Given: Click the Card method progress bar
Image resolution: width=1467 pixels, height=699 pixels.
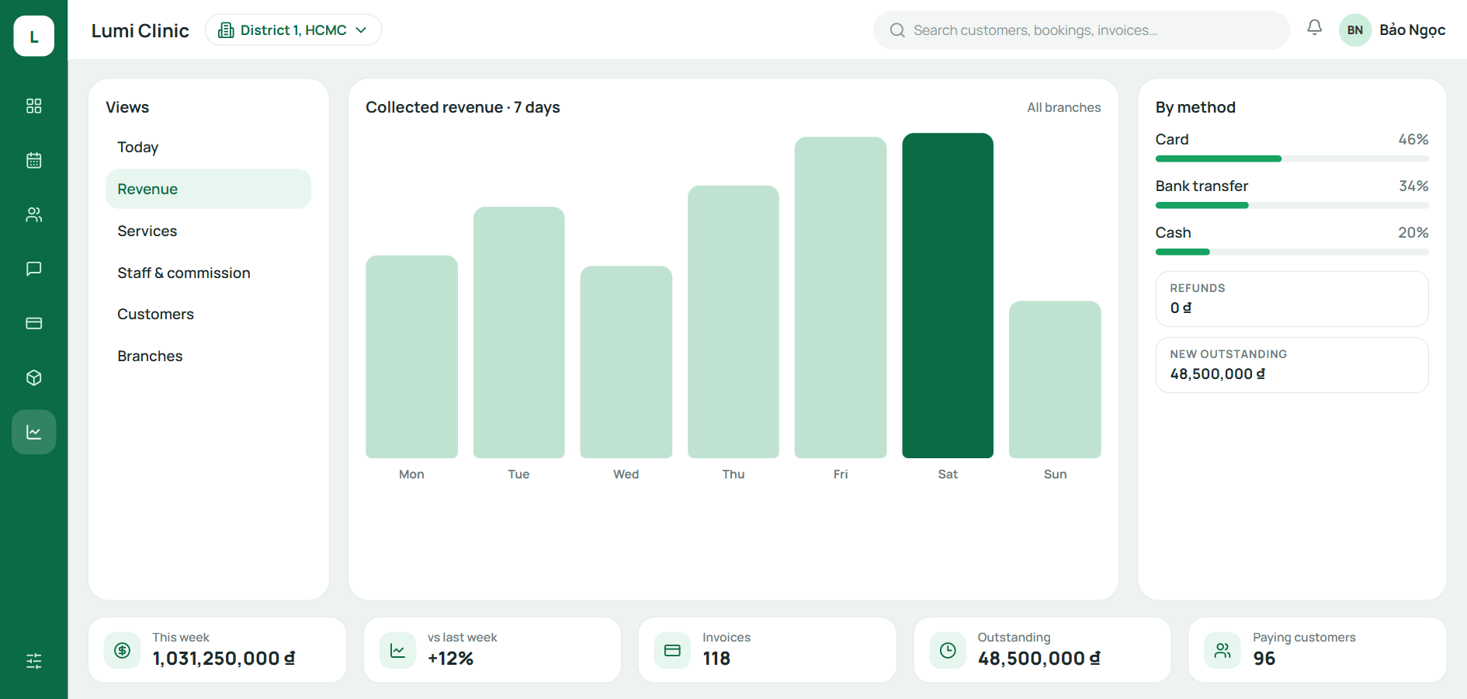Looking at the screenshot, I should click(x=1292, y=158).
